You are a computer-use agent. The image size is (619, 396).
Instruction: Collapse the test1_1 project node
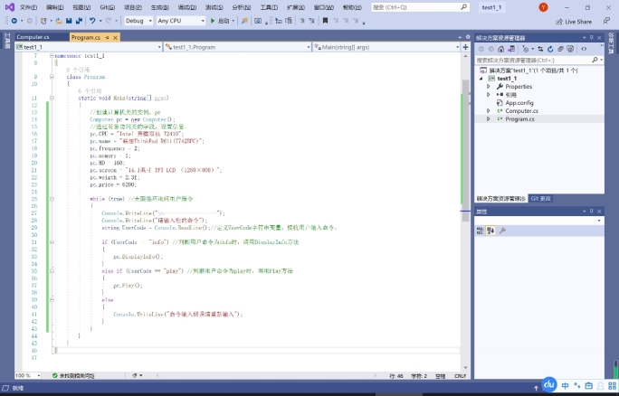(481, 79)
